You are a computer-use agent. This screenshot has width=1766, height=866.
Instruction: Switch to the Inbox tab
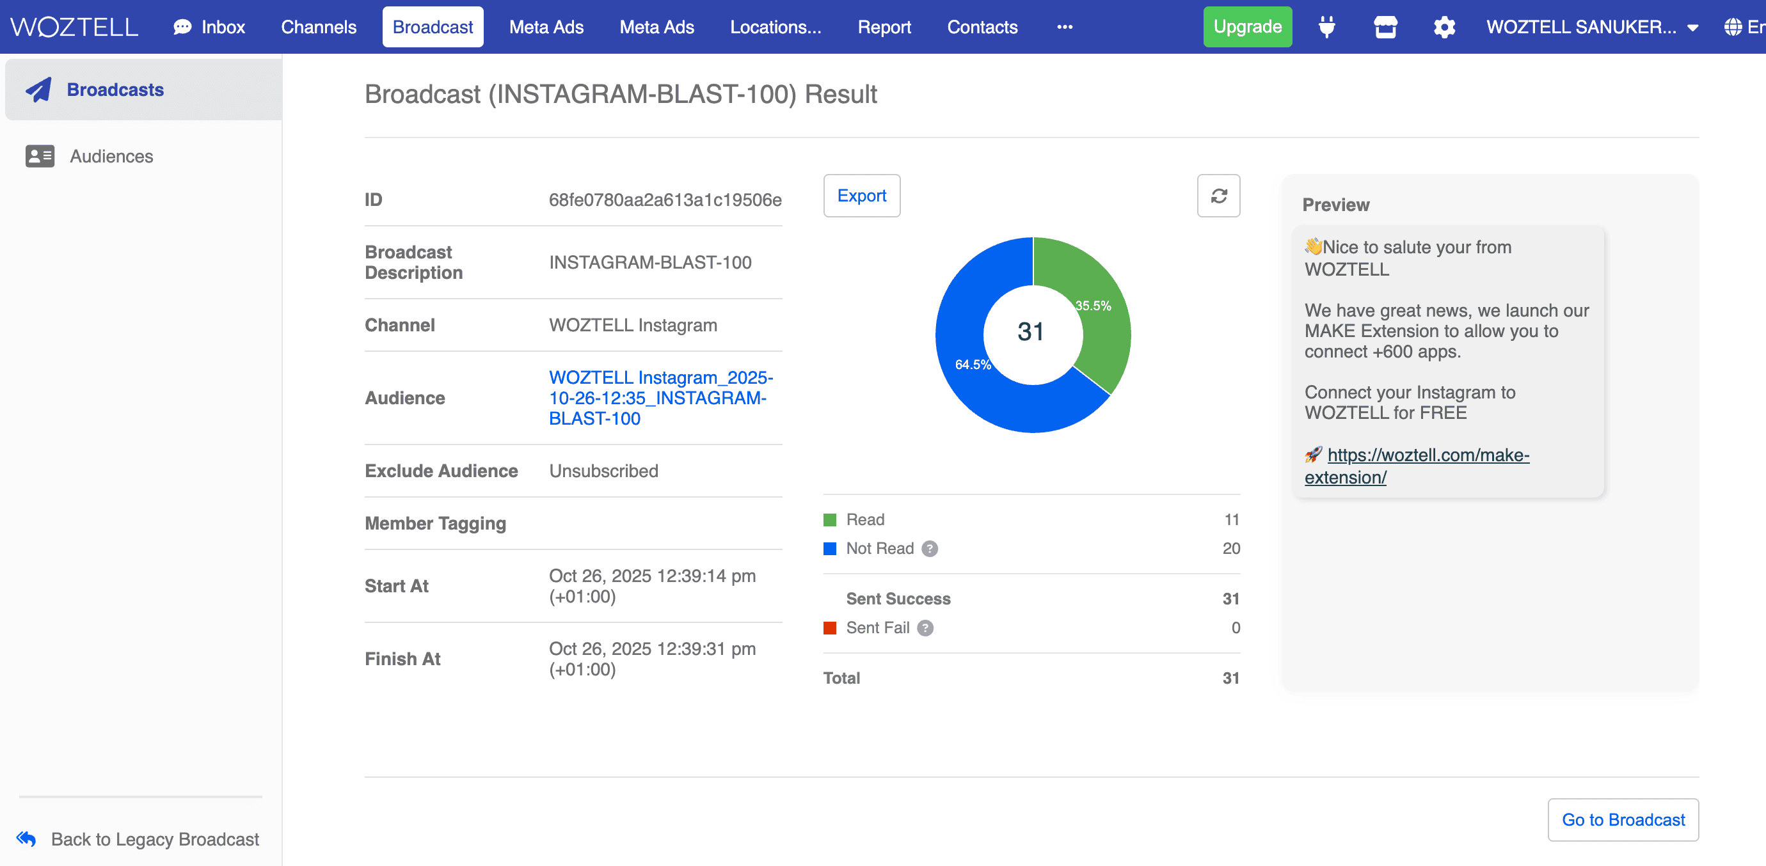click(209, 27)
